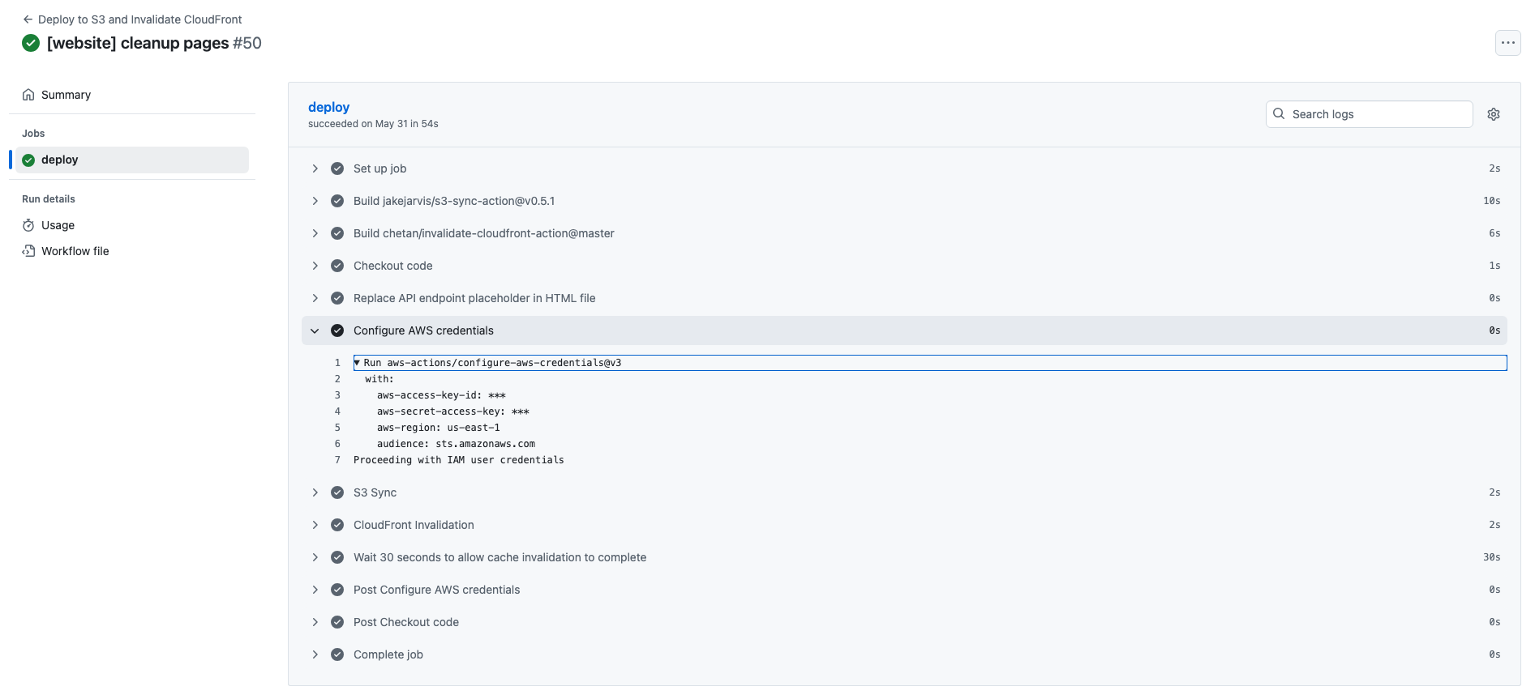Image resolution: width=1535 pixels, height=699 pixels.
Task: Click the status check icon of Complete job
Action: [x=337, y=654]
